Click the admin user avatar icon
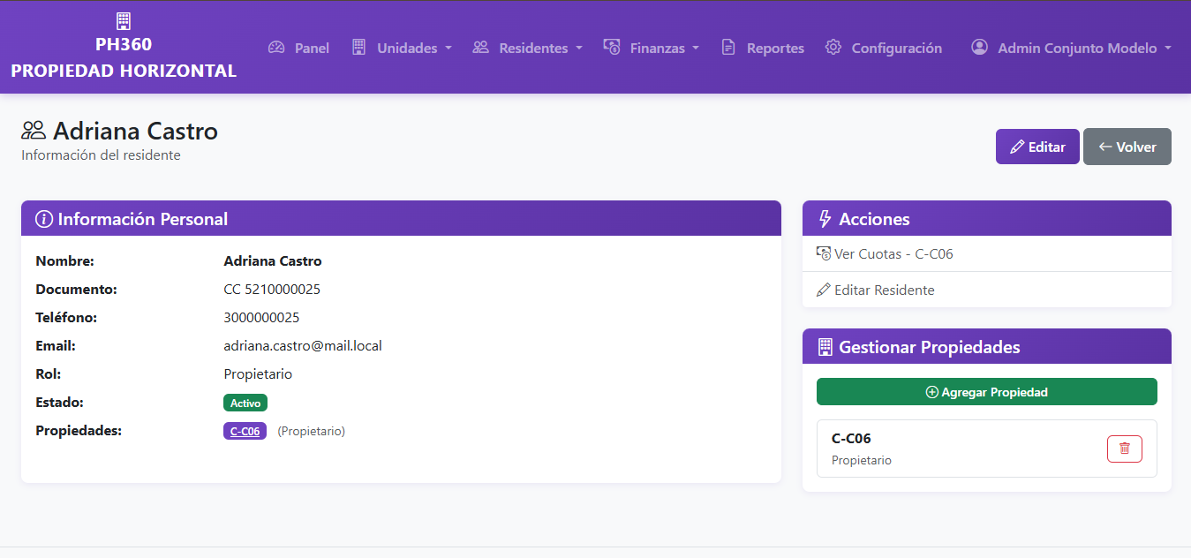Image resolution: width=1191 pixels, height=558 pixels. (979, 48)
